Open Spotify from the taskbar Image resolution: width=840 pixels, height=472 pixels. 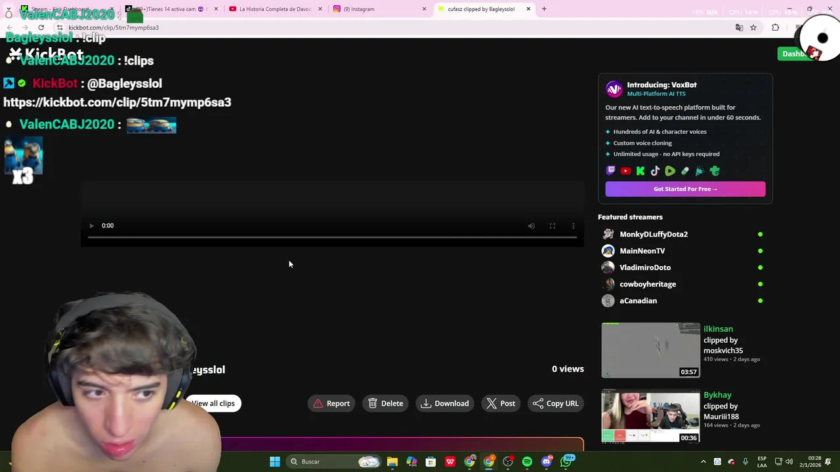point(527,462)
